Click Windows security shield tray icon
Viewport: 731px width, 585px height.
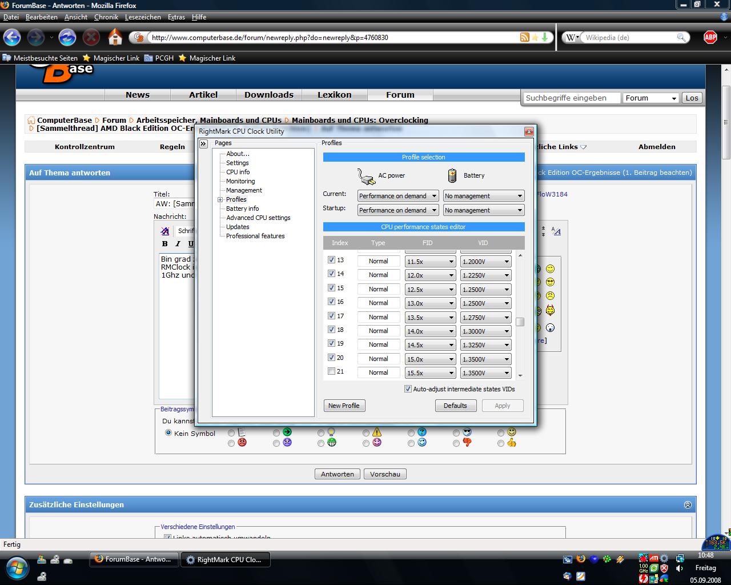click(x=664, y=568)
